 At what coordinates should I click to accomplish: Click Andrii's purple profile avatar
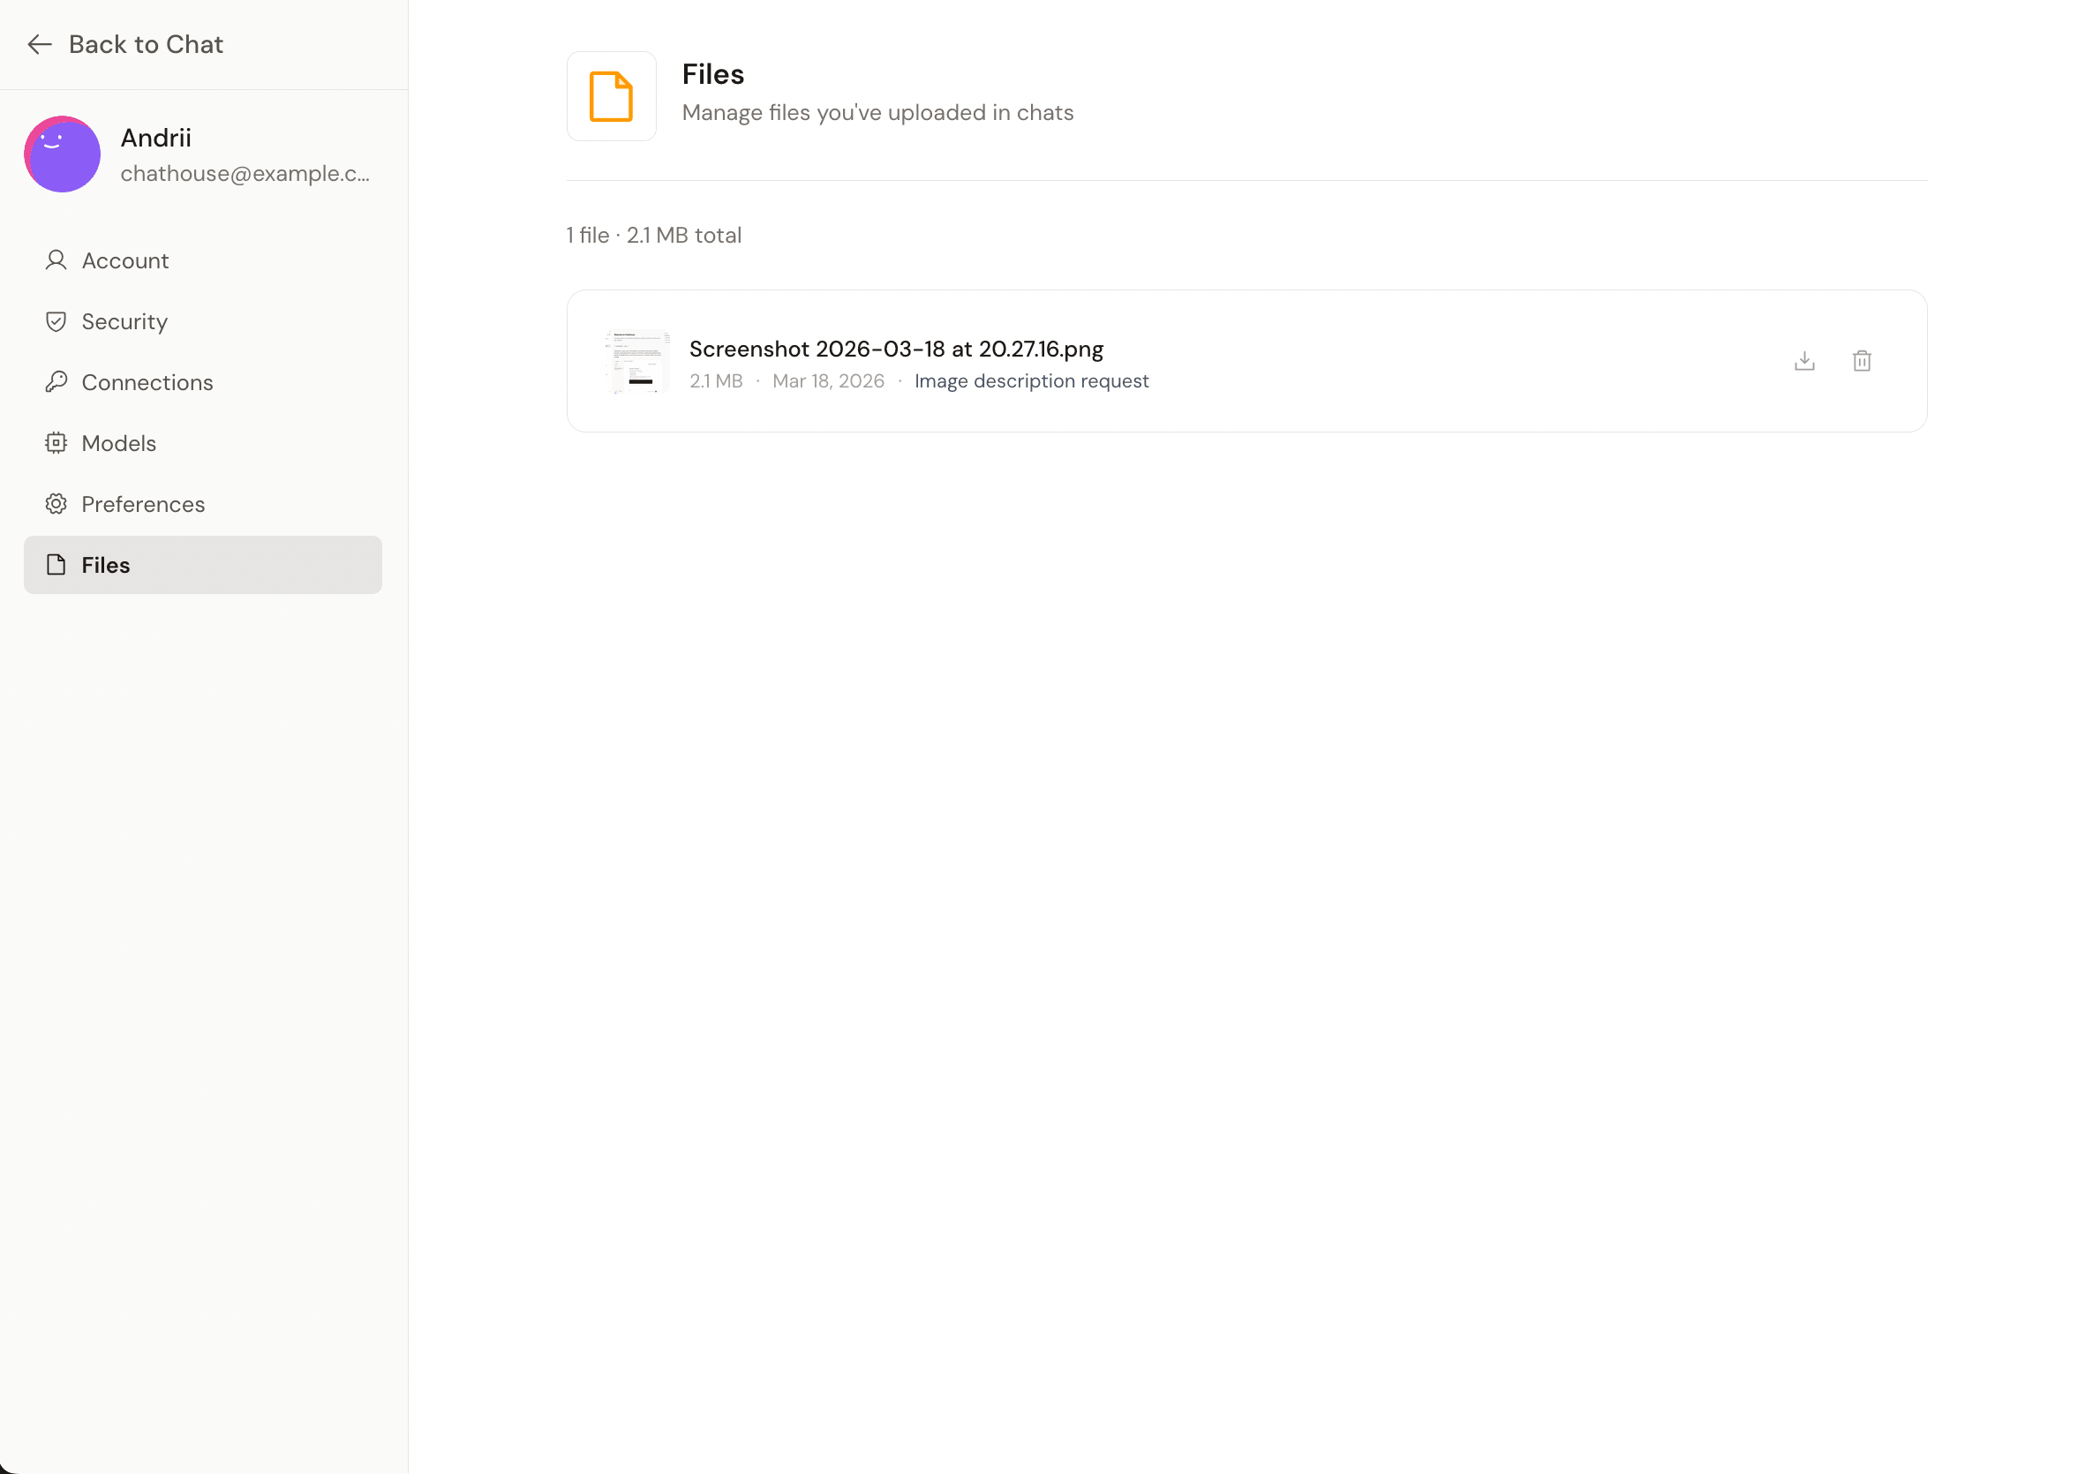62,154
